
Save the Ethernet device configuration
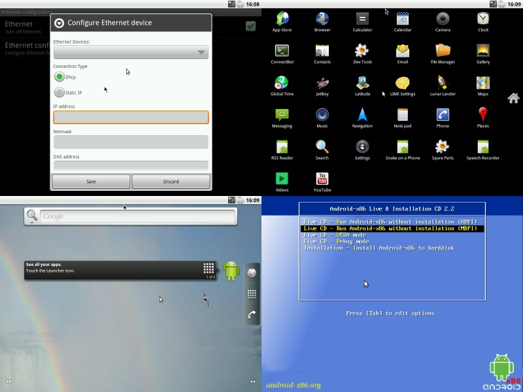(91, 182)
